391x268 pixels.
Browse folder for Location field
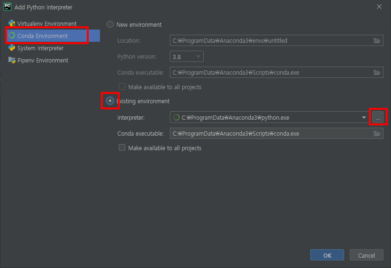click(x=377, y=40)
